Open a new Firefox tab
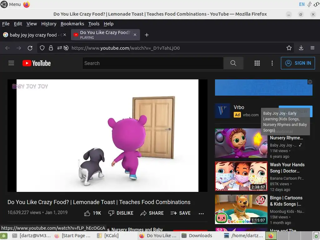Screen dimensions: 320x240 (147, 35)
